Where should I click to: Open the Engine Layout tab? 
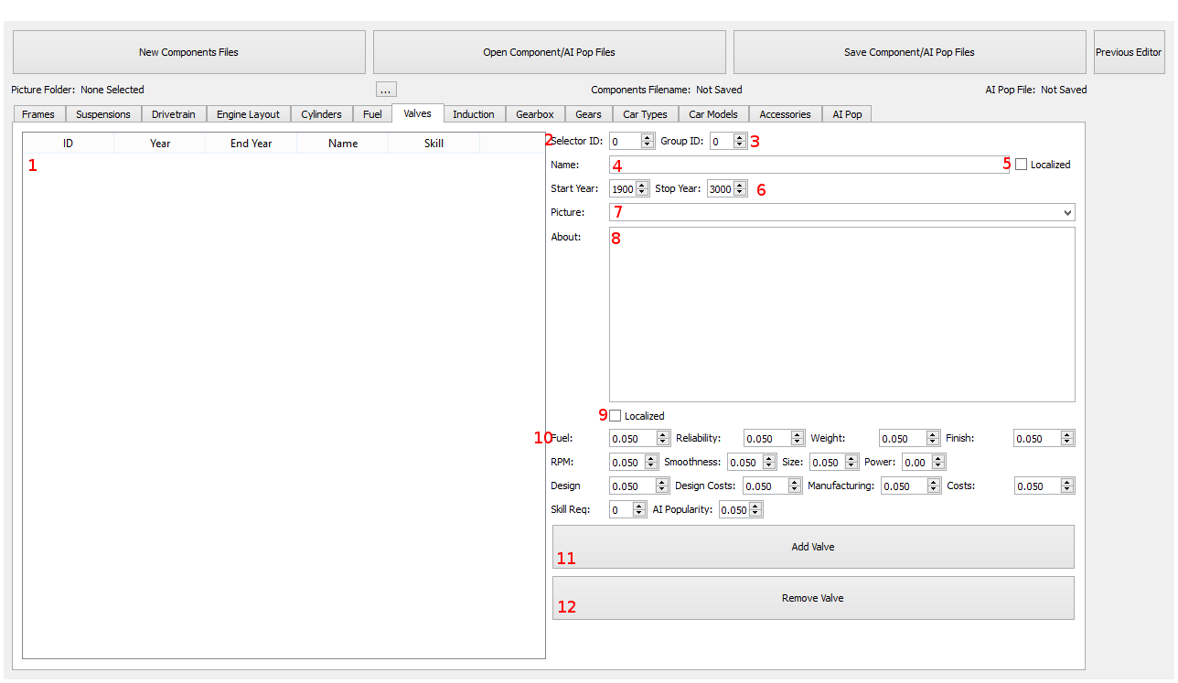tap(248, 114)
